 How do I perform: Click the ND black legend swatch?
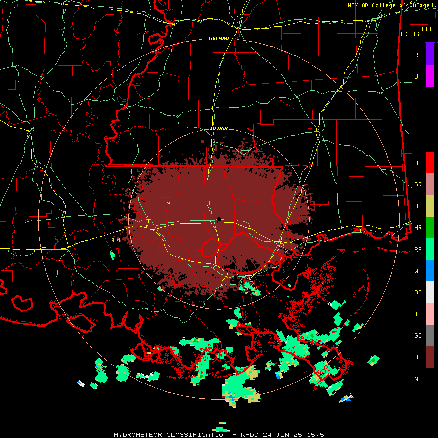click(430, 379)
